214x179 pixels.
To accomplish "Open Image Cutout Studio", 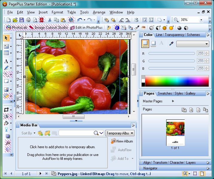I will pyautogui.click(x=48, y=28).
